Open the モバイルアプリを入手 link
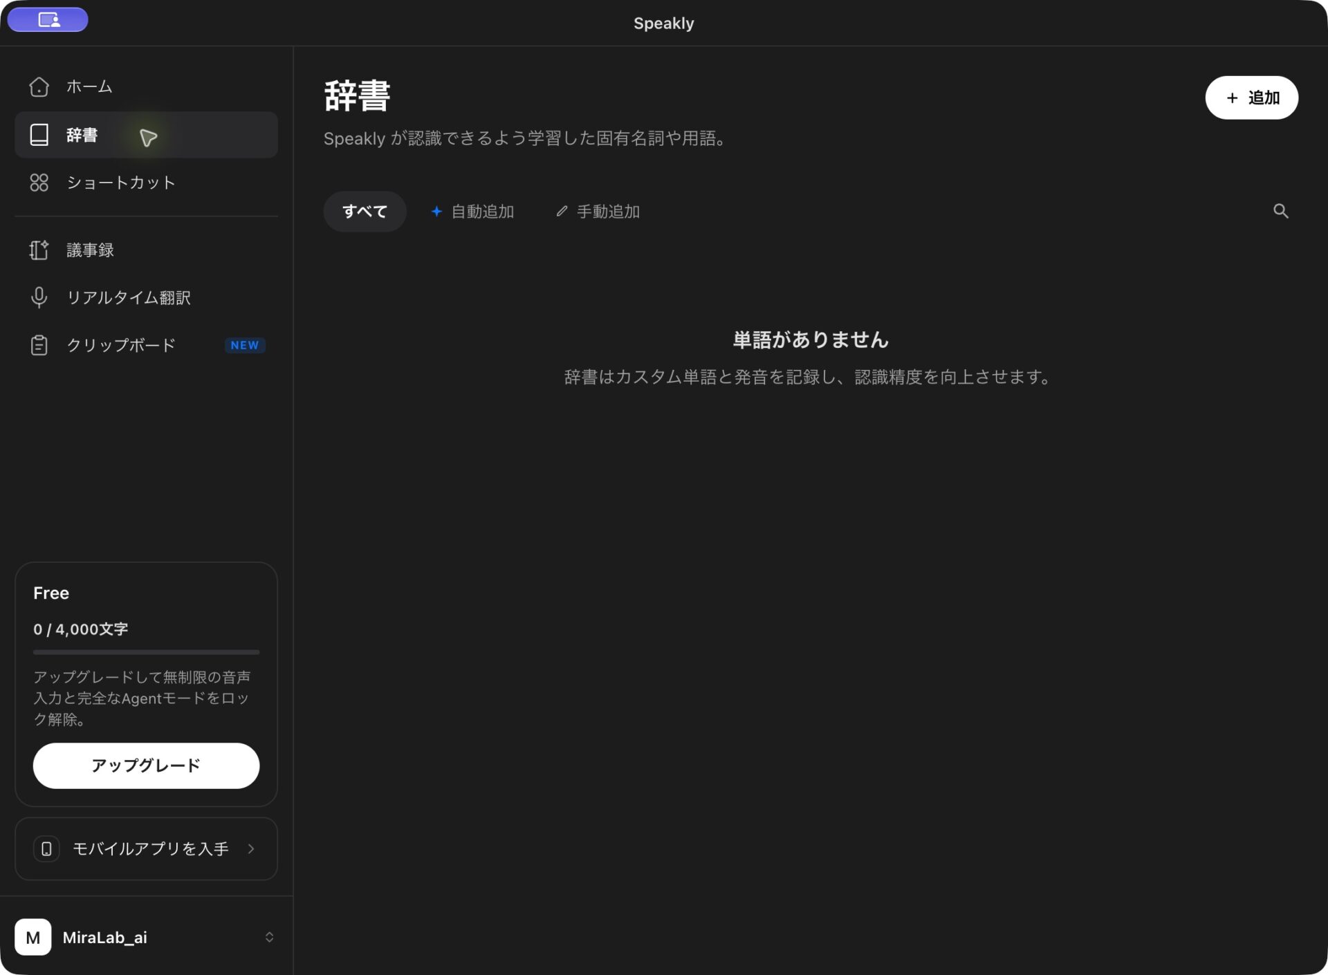 point(146,848)
